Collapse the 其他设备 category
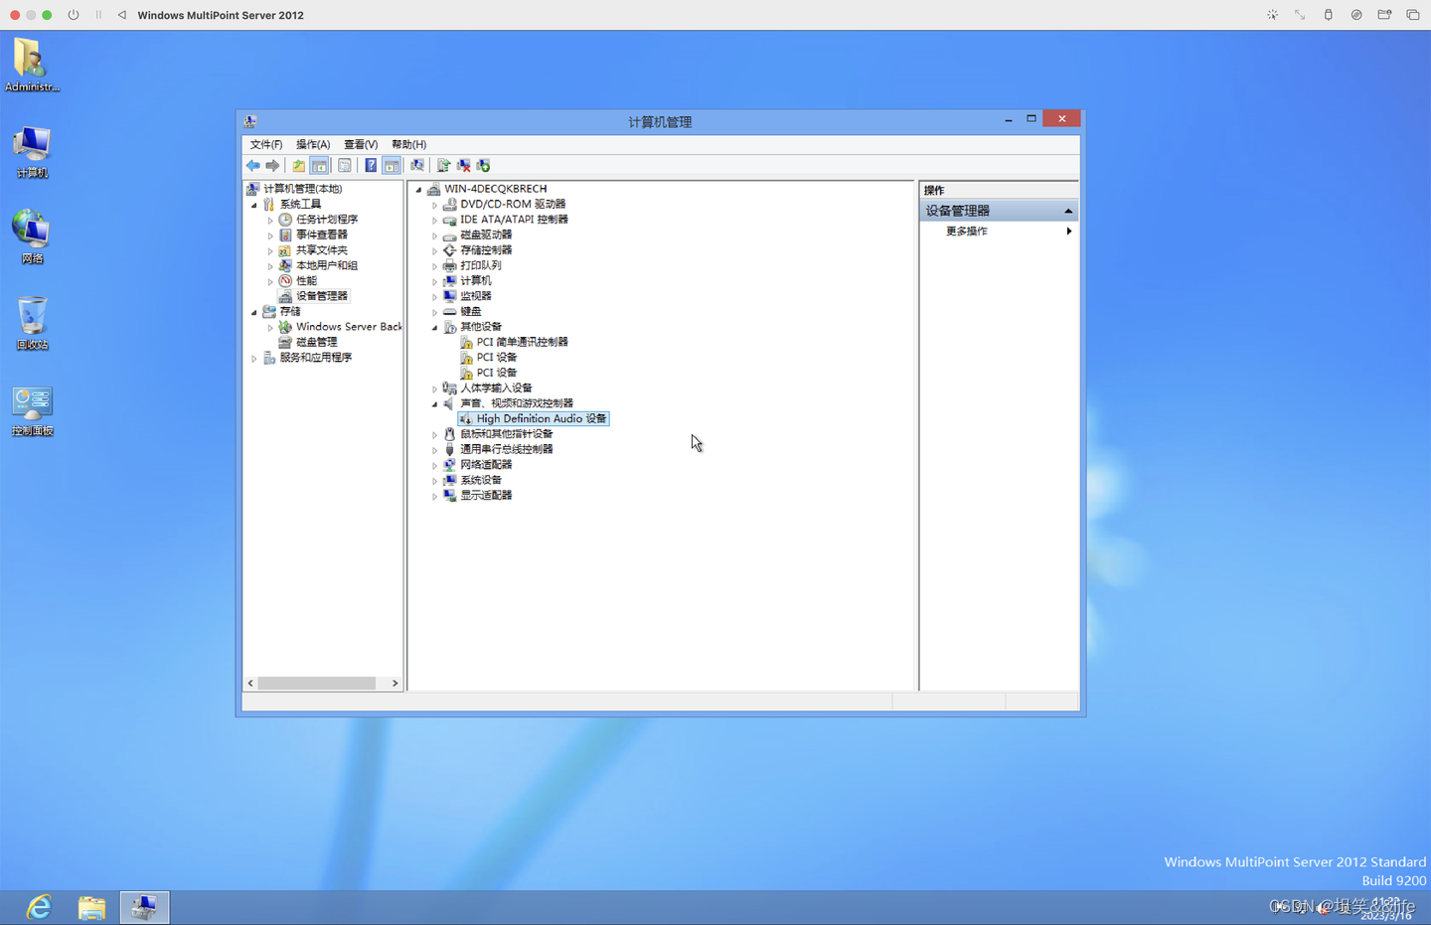The image size is (1431, 925). point(434,327)
